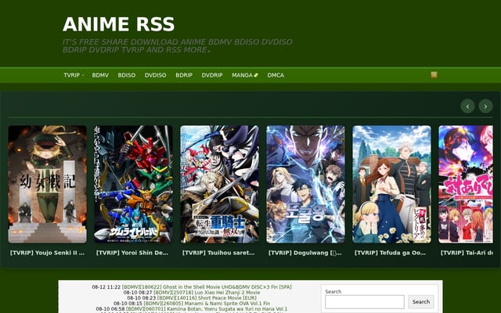501x313 pixels.
Task: Open the DVDRIP category
Action: 212,75
